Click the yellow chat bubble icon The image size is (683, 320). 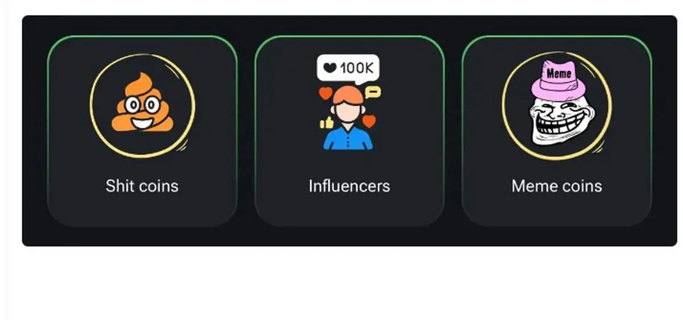(x=373, y=92)
